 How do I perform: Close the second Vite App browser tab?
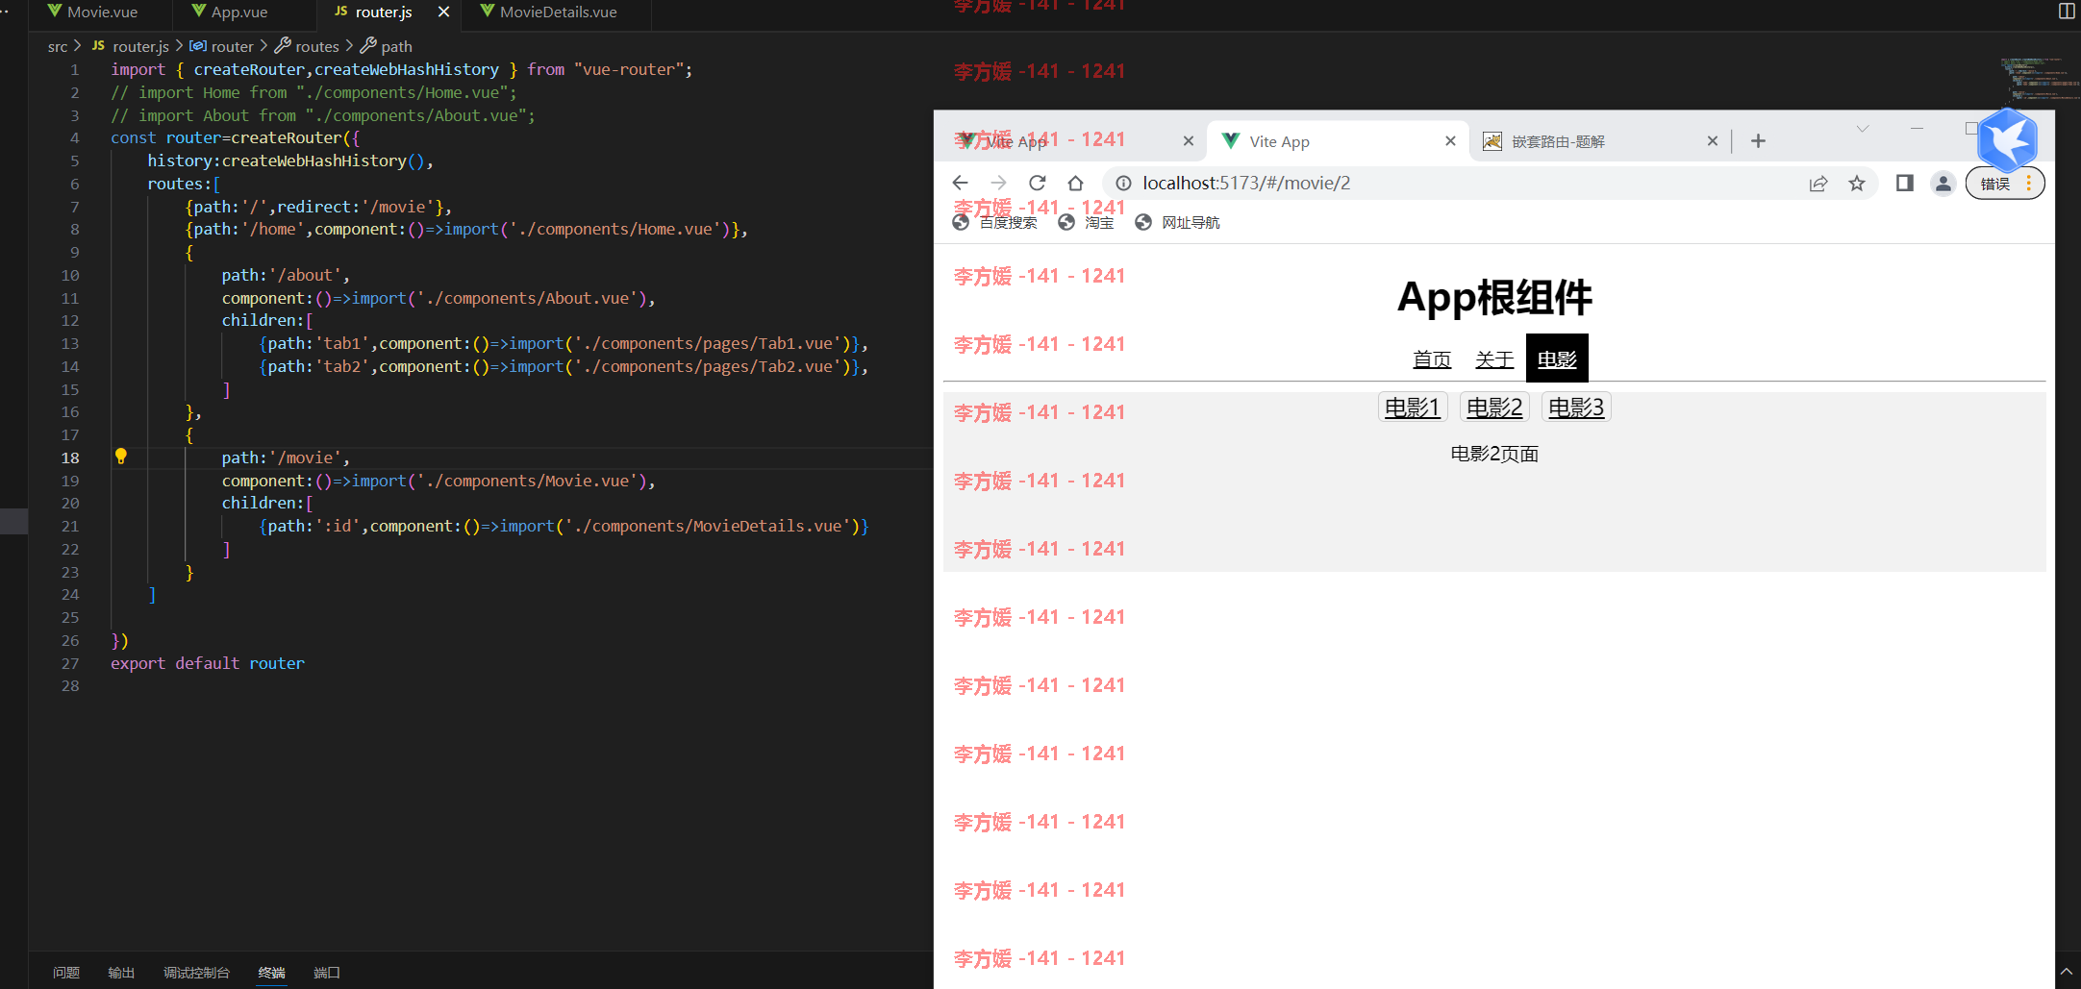[x=1450, y=141]
